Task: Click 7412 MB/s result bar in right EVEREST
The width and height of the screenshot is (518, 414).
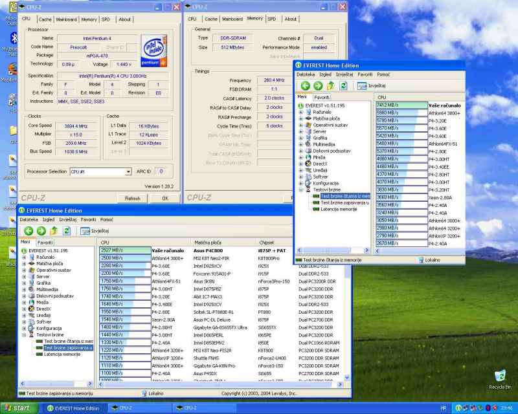Action: coord(401,105)
